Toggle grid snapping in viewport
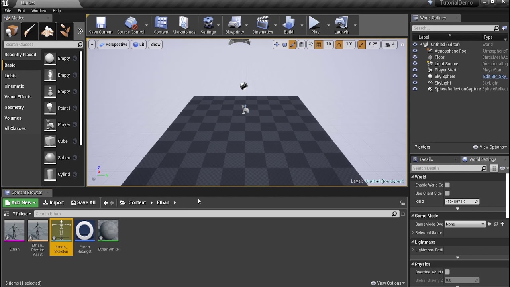Screen dimensions: 510x287 point(318,45)
